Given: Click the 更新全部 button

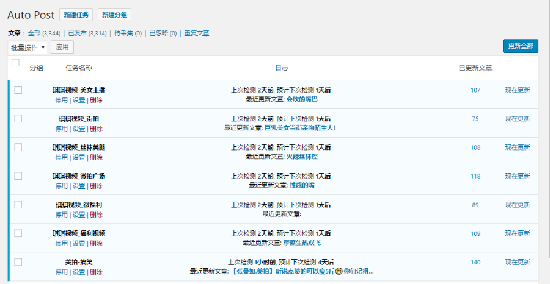Looking at the screenshot, I should coord(521,46).
